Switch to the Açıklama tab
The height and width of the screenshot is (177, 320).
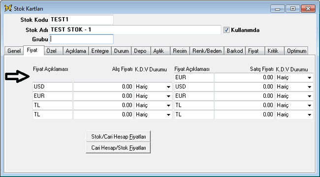75,51
